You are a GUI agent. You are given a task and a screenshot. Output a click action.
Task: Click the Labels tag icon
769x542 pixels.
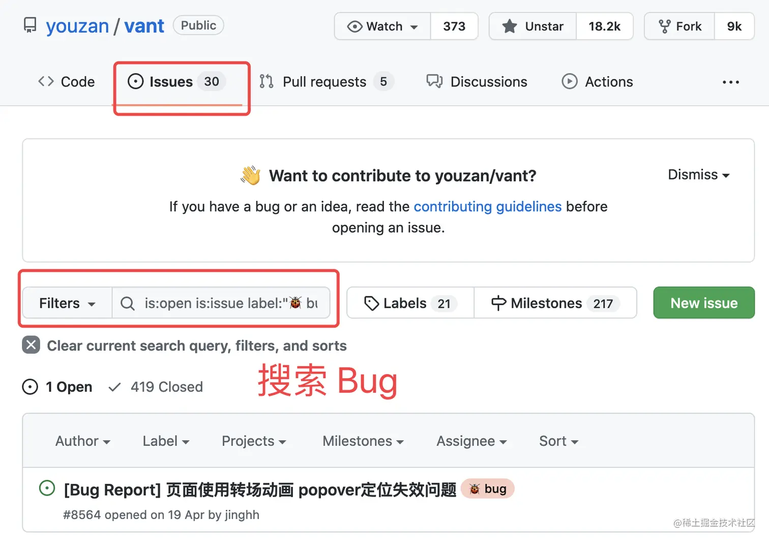(x=371, y=303)
